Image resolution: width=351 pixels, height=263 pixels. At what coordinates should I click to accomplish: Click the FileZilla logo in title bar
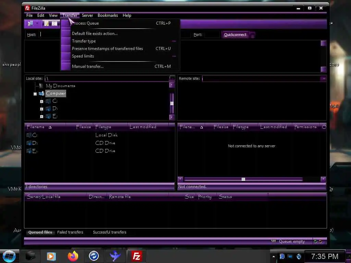pyautogui.click(x=27, y=8)
